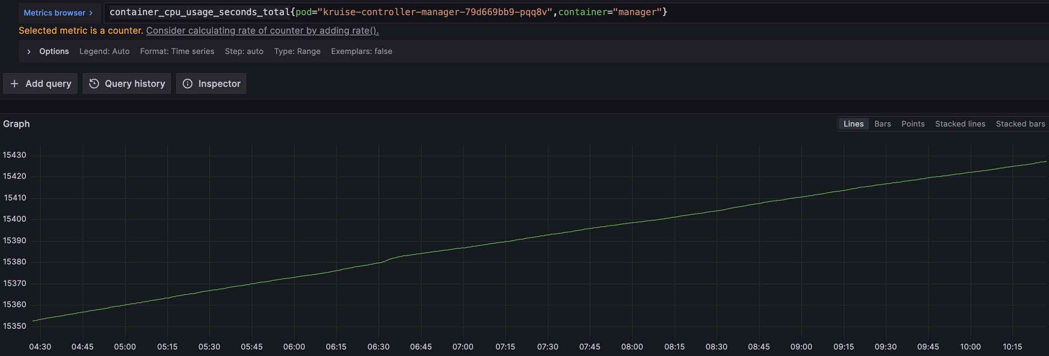Click the info circle icon on Inspector
This screenshot has width=1049, height=356.
(x=187, y=83)
